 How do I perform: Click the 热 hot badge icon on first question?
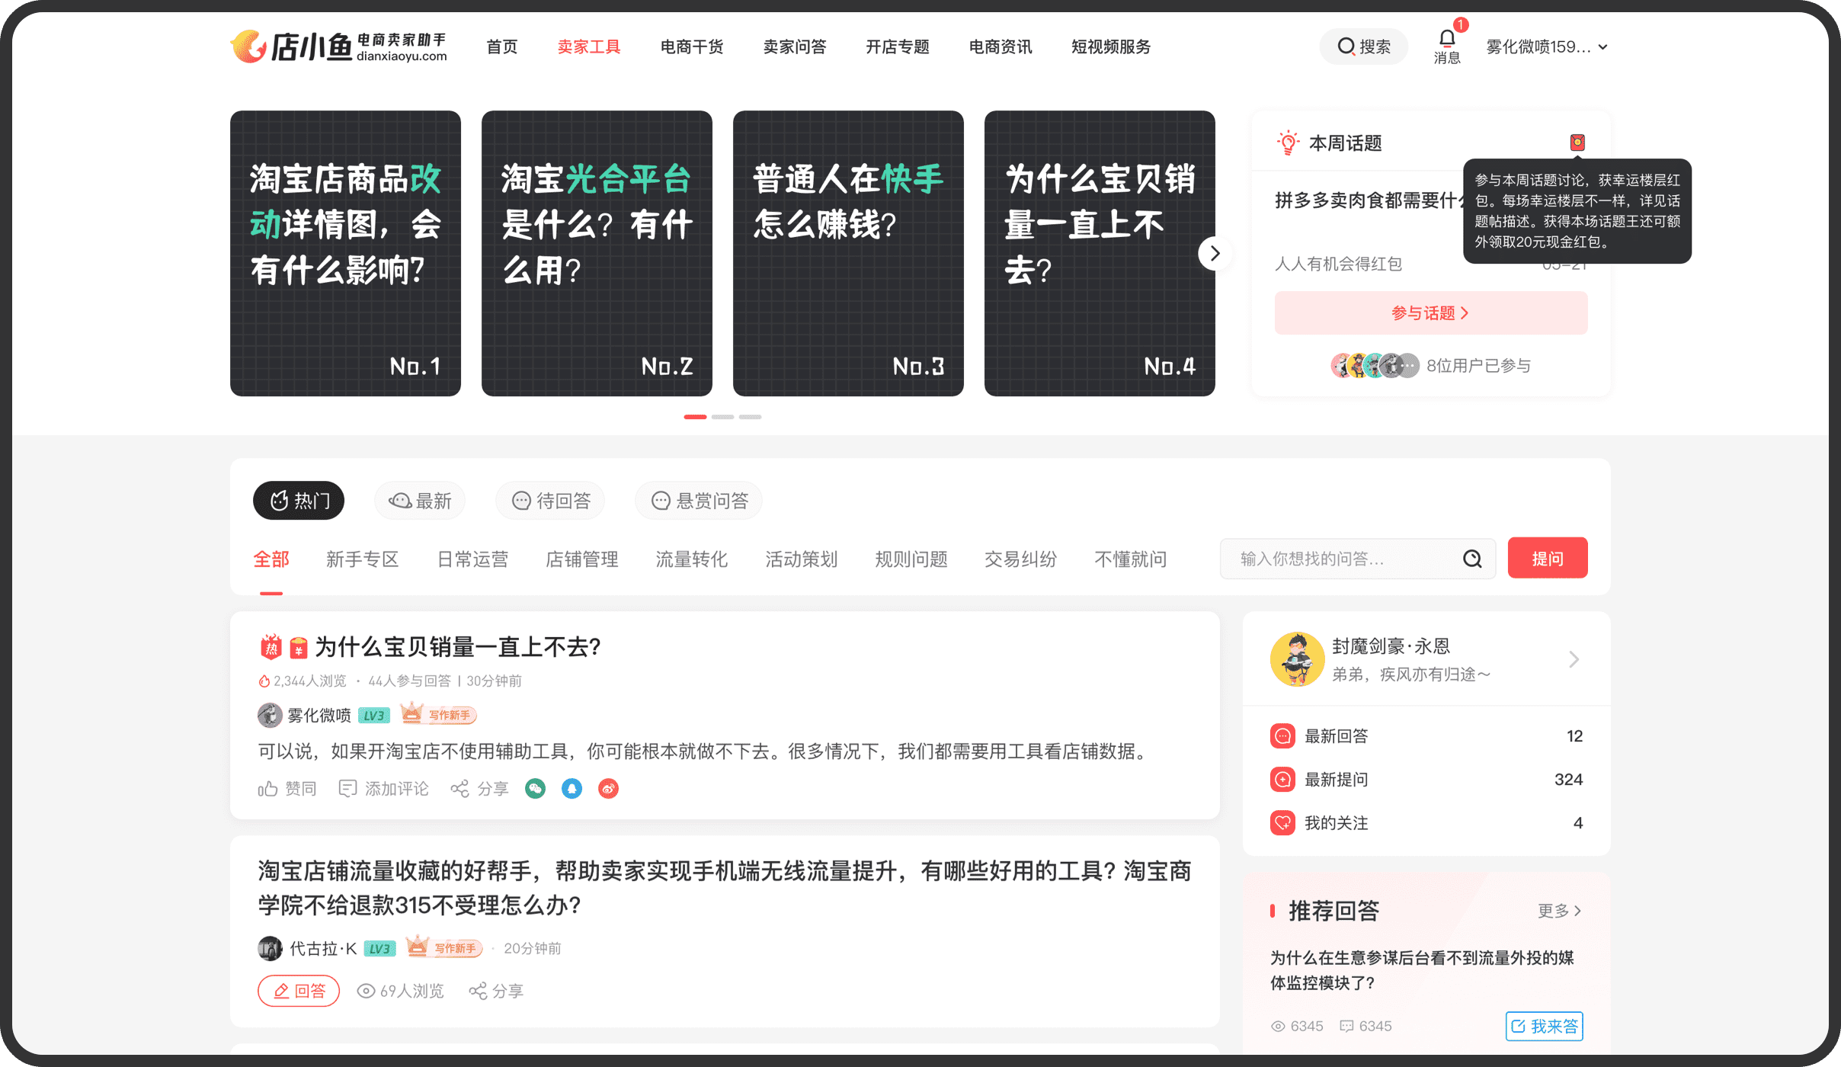[x=271, y=647]
